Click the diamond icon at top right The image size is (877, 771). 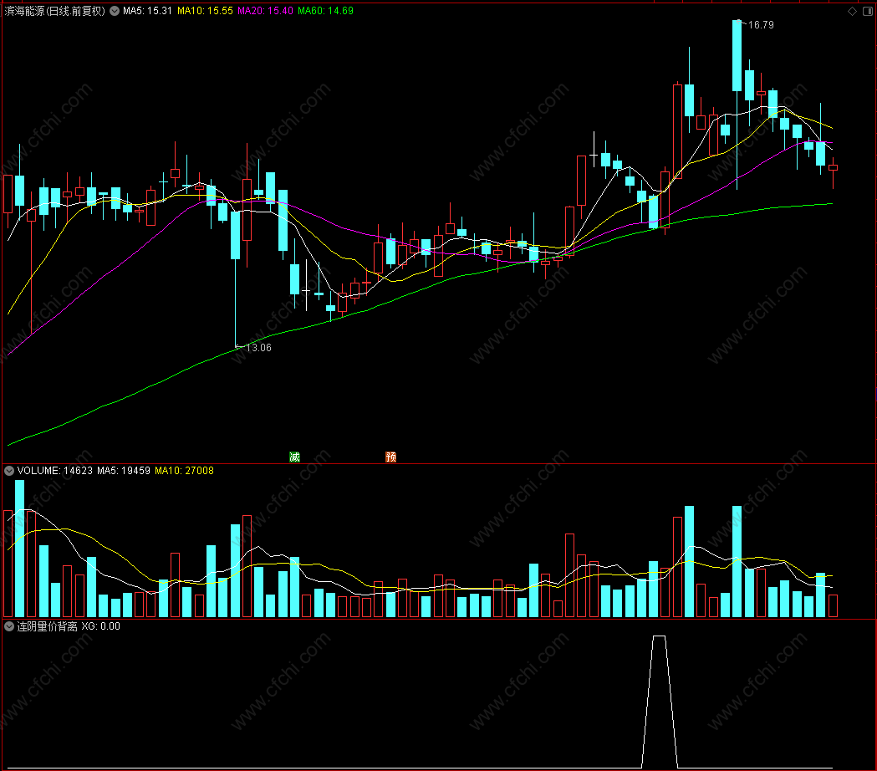coord(853,11)
